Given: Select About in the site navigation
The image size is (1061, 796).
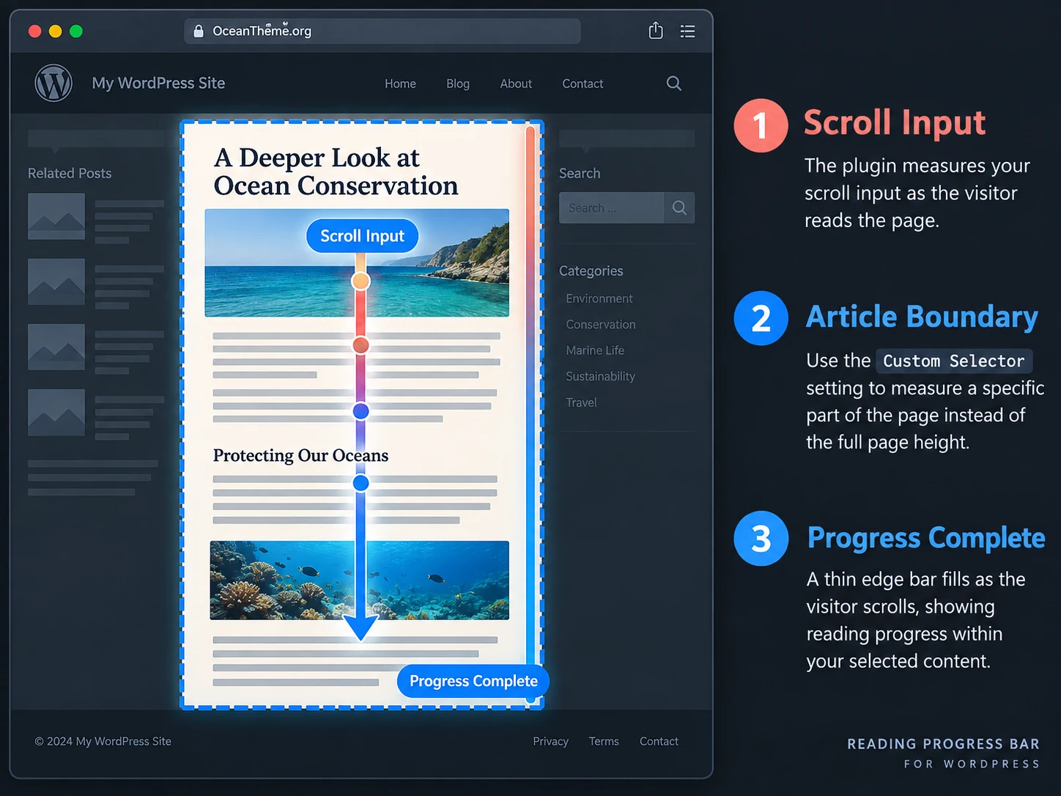Looking at the screenshot, I should pyautogui.click(x=516, y=84).
